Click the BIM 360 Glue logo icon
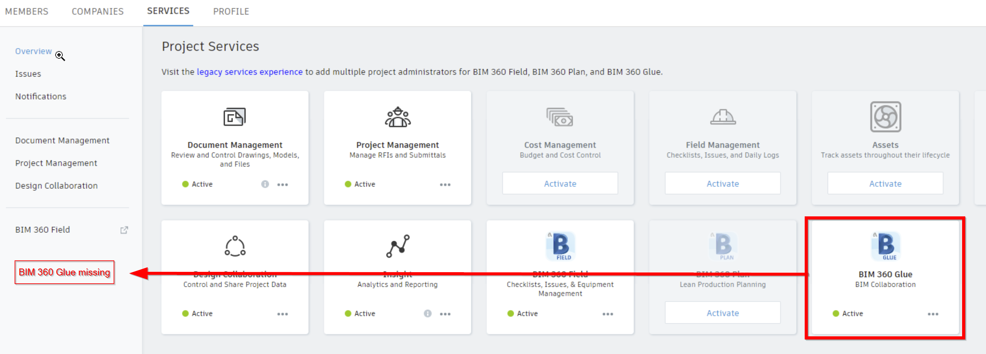 pos(886,246)
